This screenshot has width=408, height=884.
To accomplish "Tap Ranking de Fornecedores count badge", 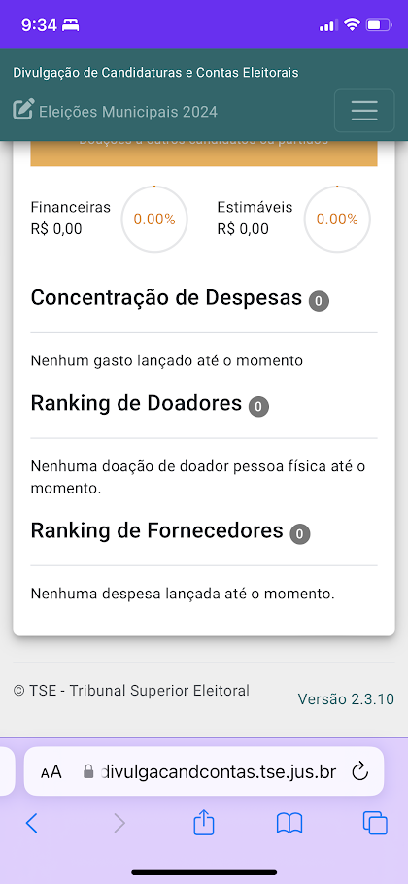I will pos(300,534).
